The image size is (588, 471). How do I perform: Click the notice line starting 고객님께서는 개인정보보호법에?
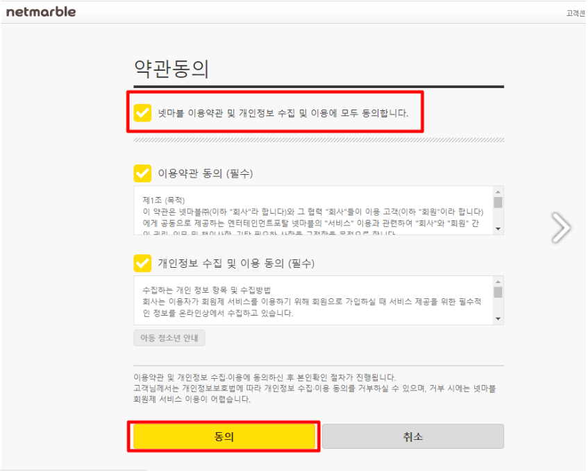click(x=314, y=388)
